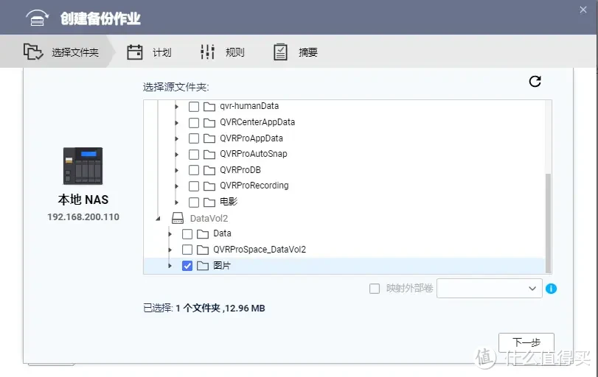Image resolution: width=598 pixels, height=377 pixels.
Task: Select the QVRProAutoSnap folder name
Action: [253, 154]
